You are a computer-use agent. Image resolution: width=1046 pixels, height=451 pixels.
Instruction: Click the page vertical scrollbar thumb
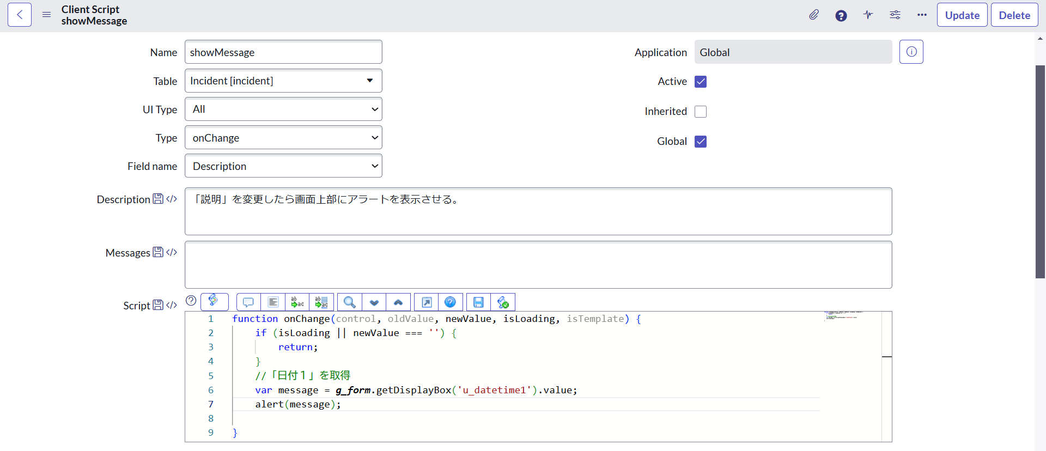pos(1040,172)
